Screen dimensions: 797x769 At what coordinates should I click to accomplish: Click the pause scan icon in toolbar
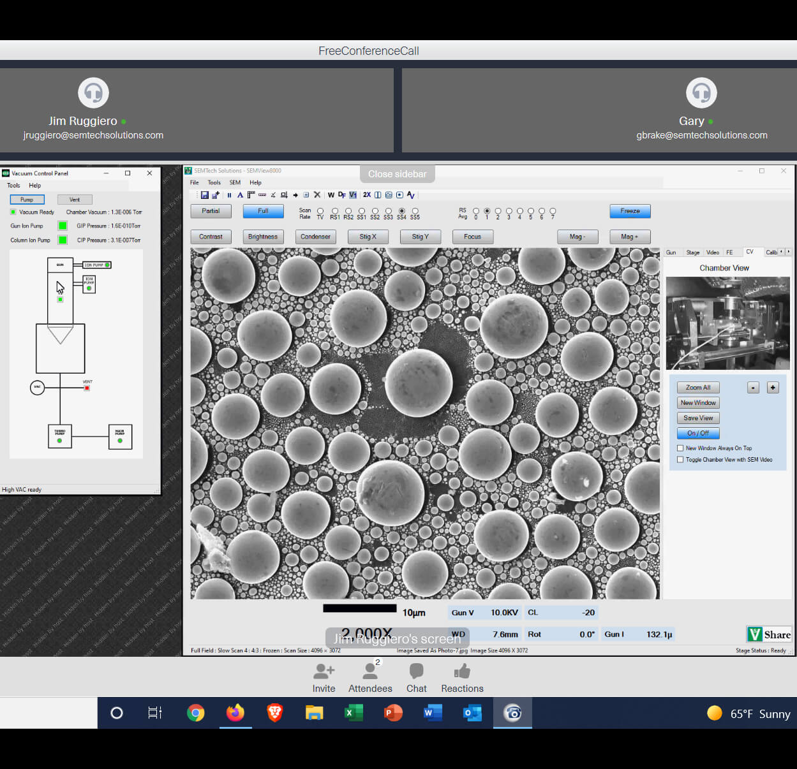tap(229, 195)
